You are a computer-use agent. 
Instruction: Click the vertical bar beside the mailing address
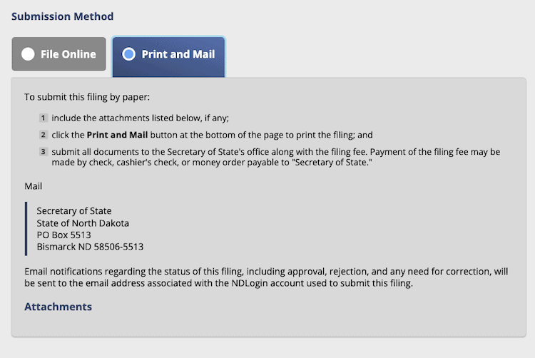(x=26, y=228)
